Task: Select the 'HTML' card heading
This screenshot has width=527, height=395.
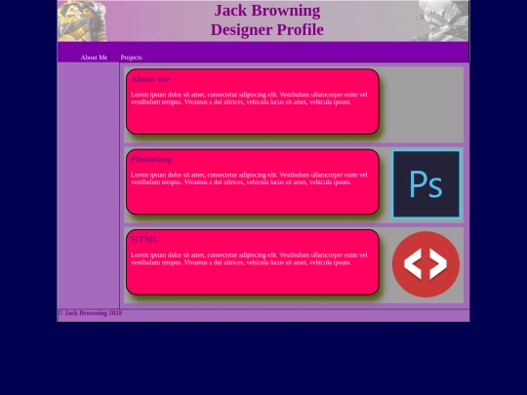Action: point(144,240)
